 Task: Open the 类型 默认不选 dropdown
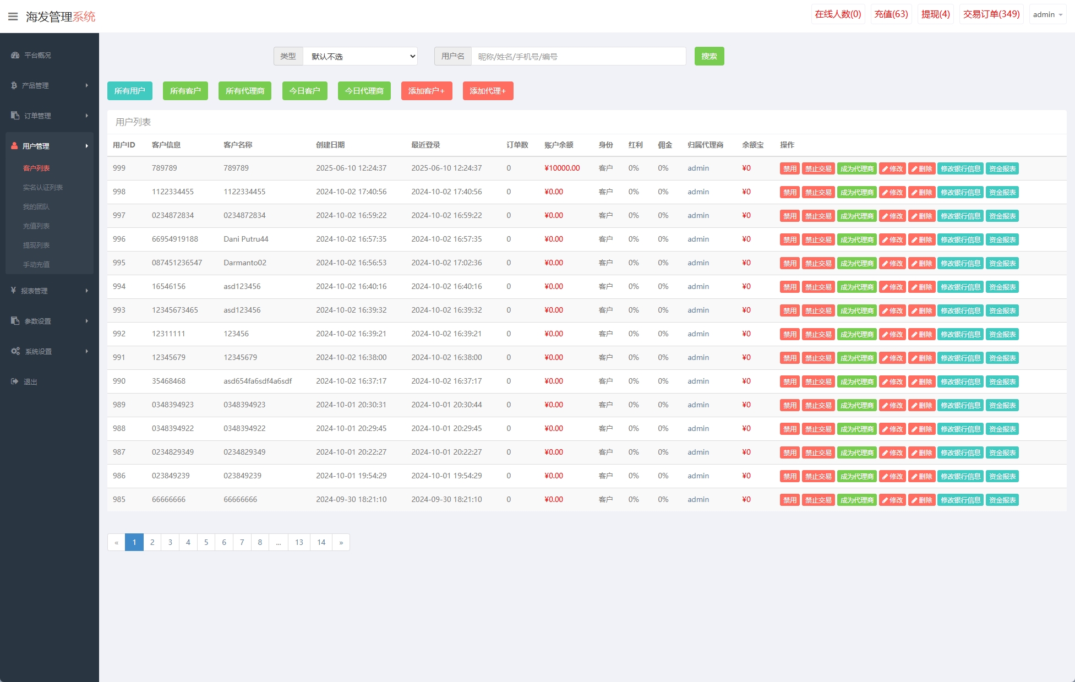tap(360, 56)
